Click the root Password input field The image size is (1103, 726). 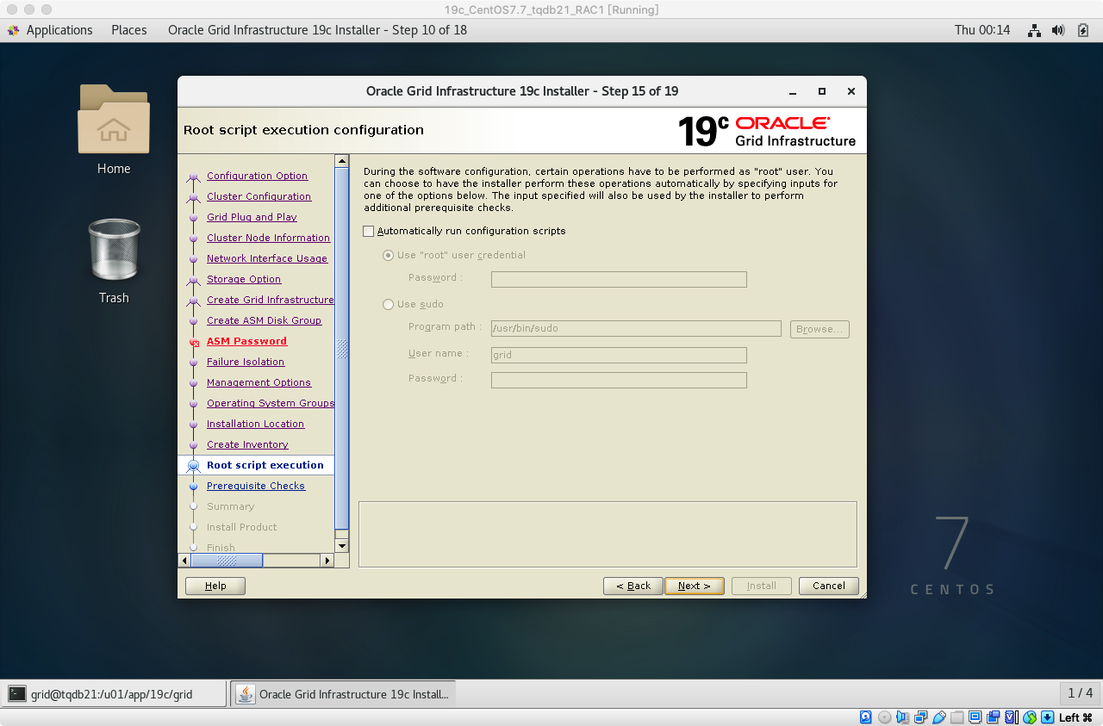619,279
